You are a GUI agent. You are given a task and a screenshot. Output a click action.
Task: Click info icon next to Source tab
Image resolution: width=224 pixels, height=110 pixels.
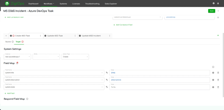(x=13, y=42)
